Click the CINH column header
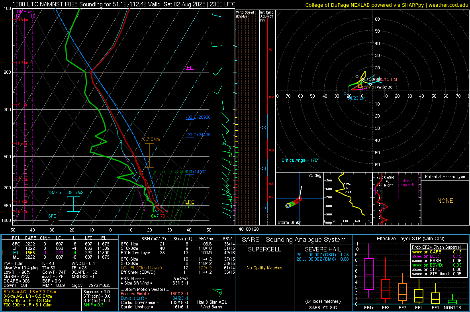This screenshot has height=312, width=470. [x=45, y=238]
